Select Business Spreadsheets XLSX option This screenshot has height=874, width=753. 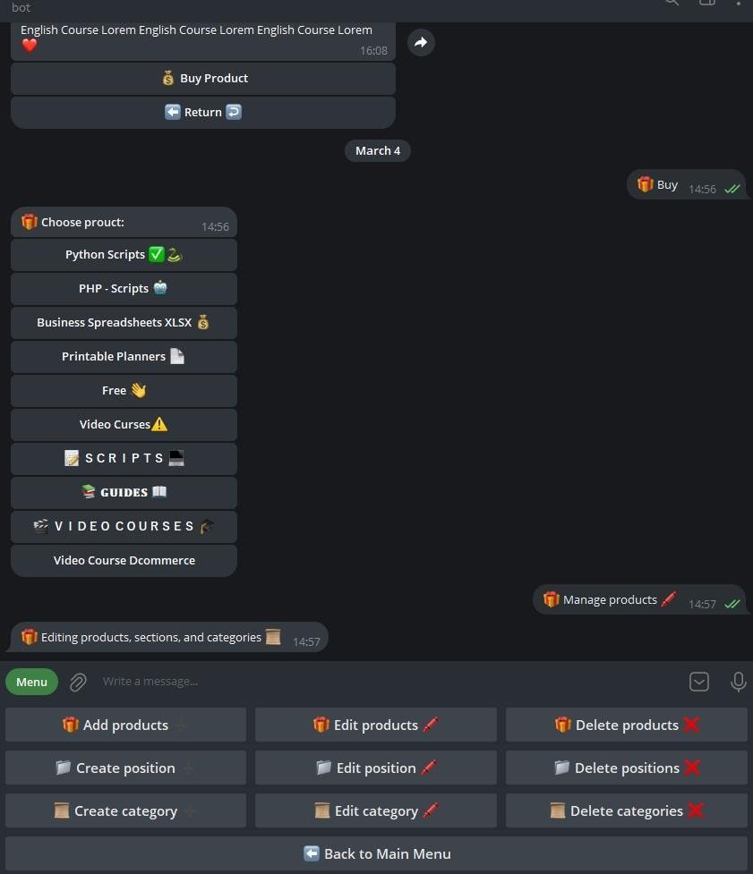click(x=124, y=323)
